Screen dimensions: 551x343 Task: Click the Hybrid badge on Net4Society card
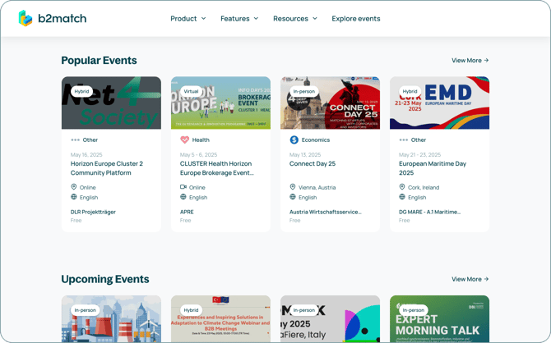point(81,91)
